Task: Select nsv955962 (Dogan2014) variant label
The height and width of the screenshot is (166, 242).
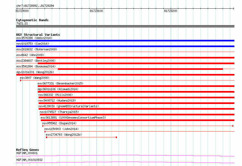Action: pos(59,123)
